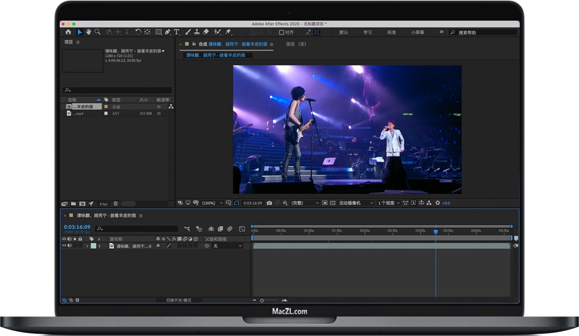This screenshot has width=579, height=336.
Task: Activate the Rotation tool
Action: pyautogui.click(x=138, y=32)
